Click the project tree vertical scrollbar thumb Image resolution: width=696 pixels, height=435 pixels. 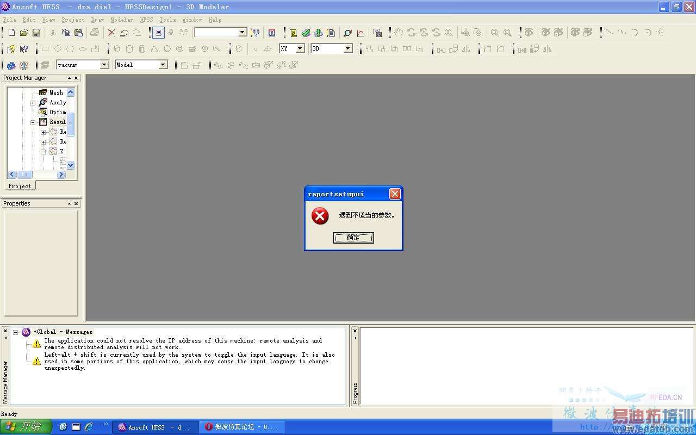point(71,125)
